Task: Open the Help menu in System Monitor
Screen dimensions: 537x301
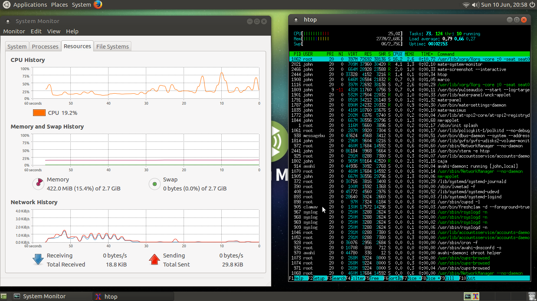Action: [72, 31]
